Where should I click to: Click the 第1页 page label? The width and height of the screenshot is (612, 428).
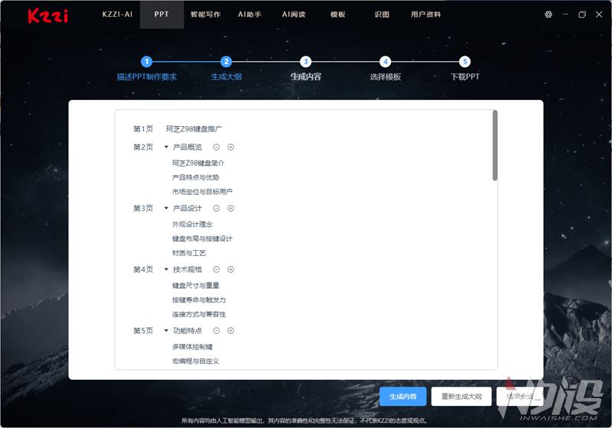tap(143, 128)
